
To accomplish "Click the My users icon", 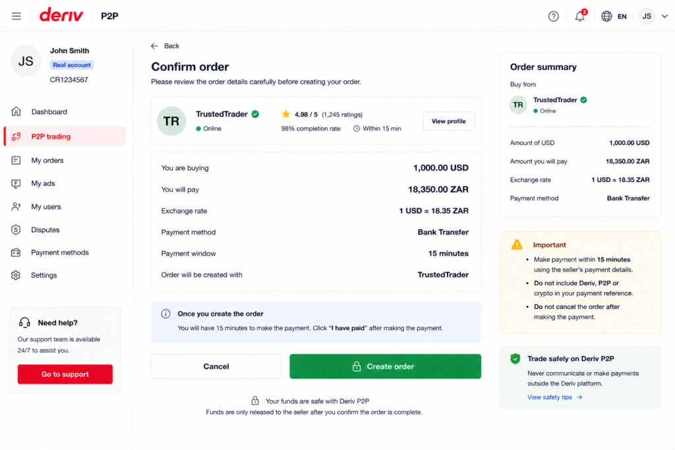I will click(16, 207).
